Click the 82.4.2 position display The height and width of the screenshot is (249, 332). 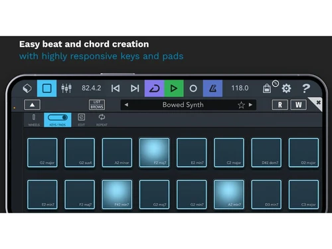tap(92, 88)
